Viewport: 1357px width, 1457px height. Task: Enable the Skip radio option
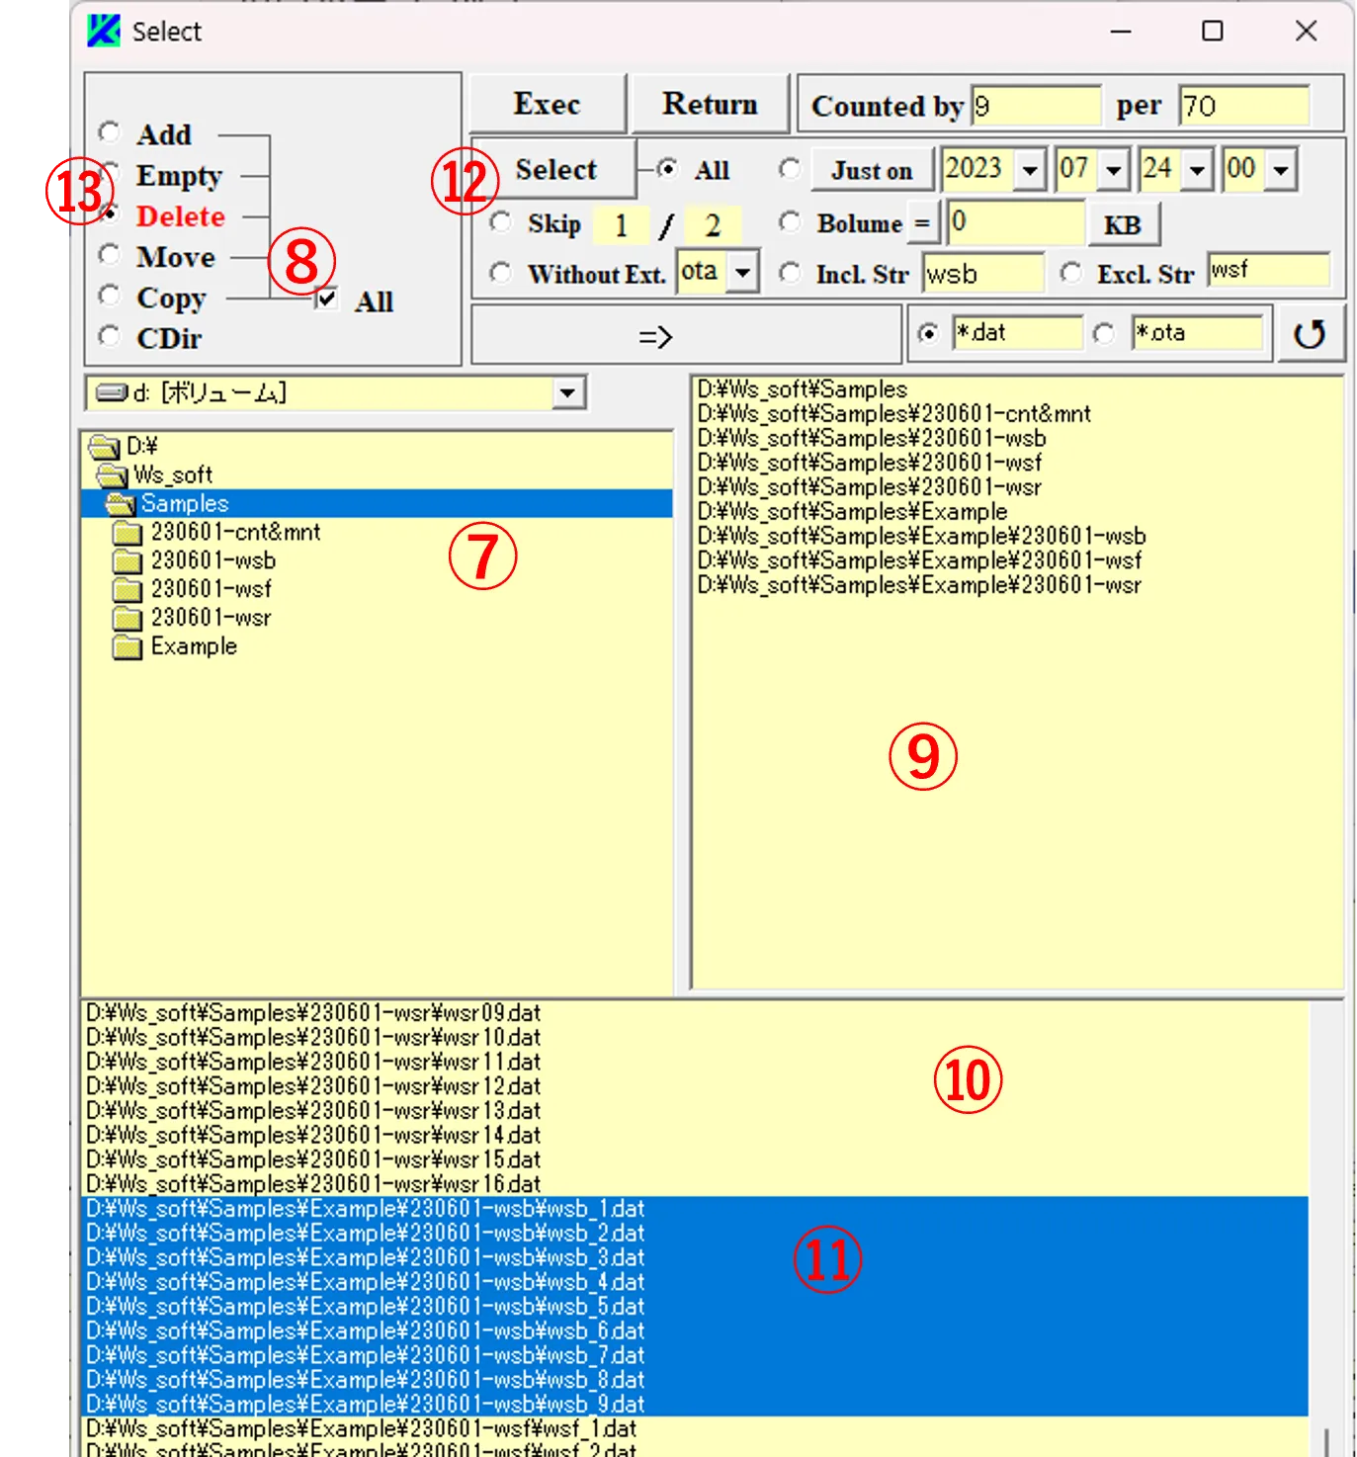501,222
